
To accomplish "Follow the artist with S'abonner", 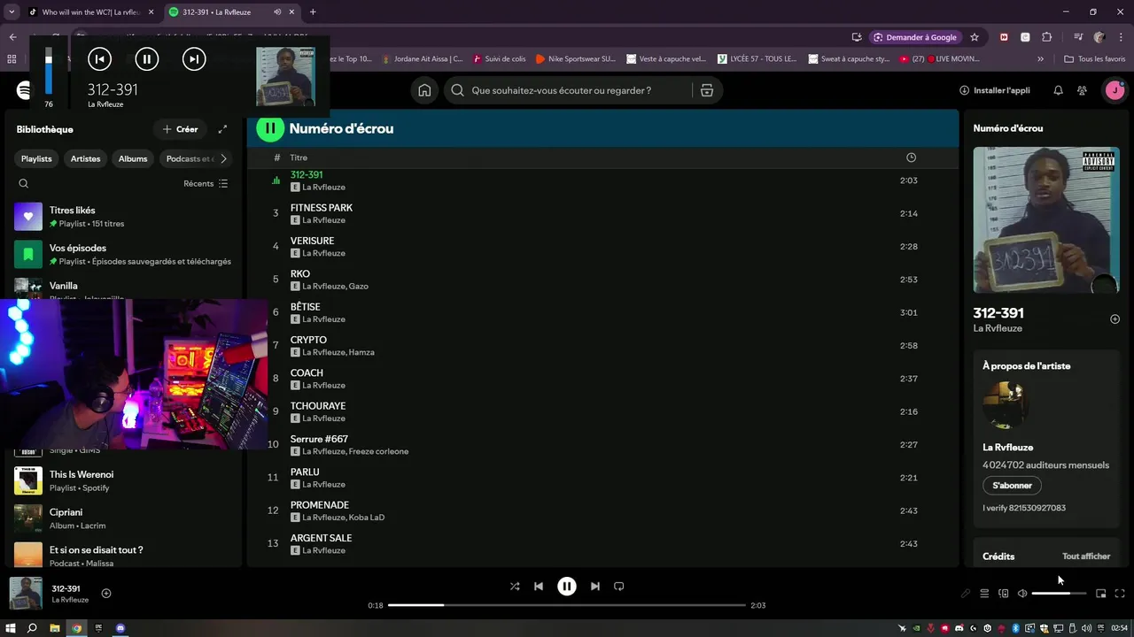I will (1012, 486).
